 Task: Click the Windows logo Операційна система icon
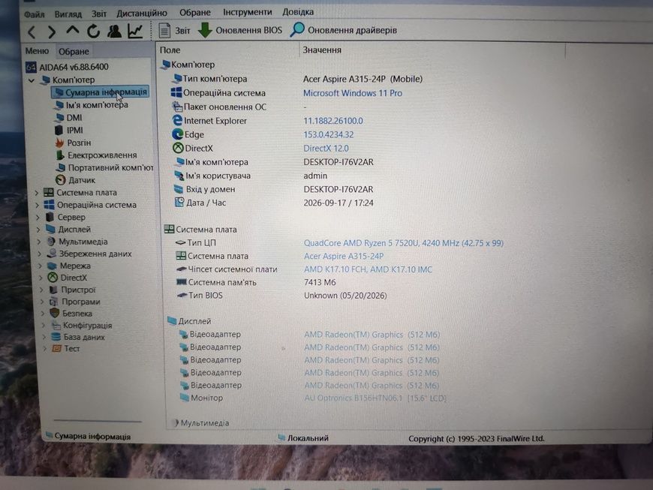point(176,92)
